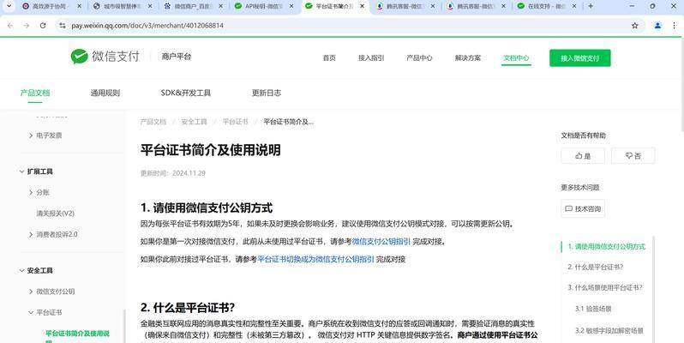Open the Chrome profile menu
Screen dimensions: 684x343
[x=657, y=26]
